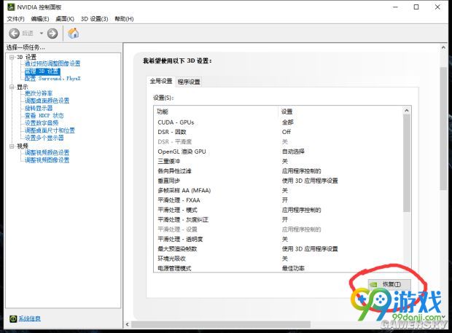Collapse the 视频 tree node
This screenshot has height=333, width=452.
(12, 146)
